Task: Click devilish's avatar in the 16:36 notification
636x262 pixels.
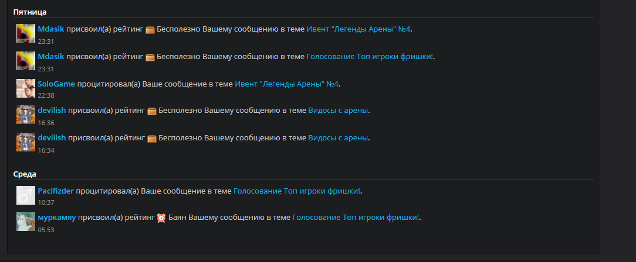Action: pos(26,115)
